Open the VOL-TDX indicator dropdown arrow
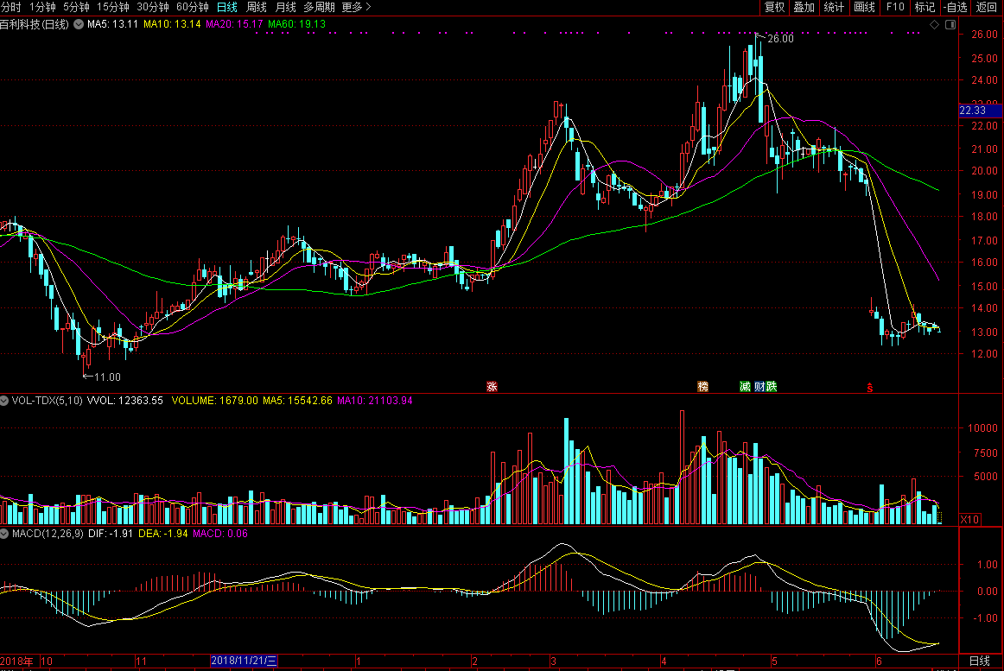 (4, 401)
